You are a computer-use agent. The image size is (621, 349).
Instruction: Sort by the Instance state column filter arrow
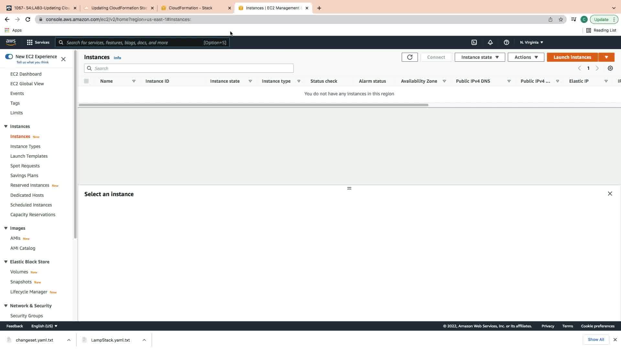click(250, 81)
